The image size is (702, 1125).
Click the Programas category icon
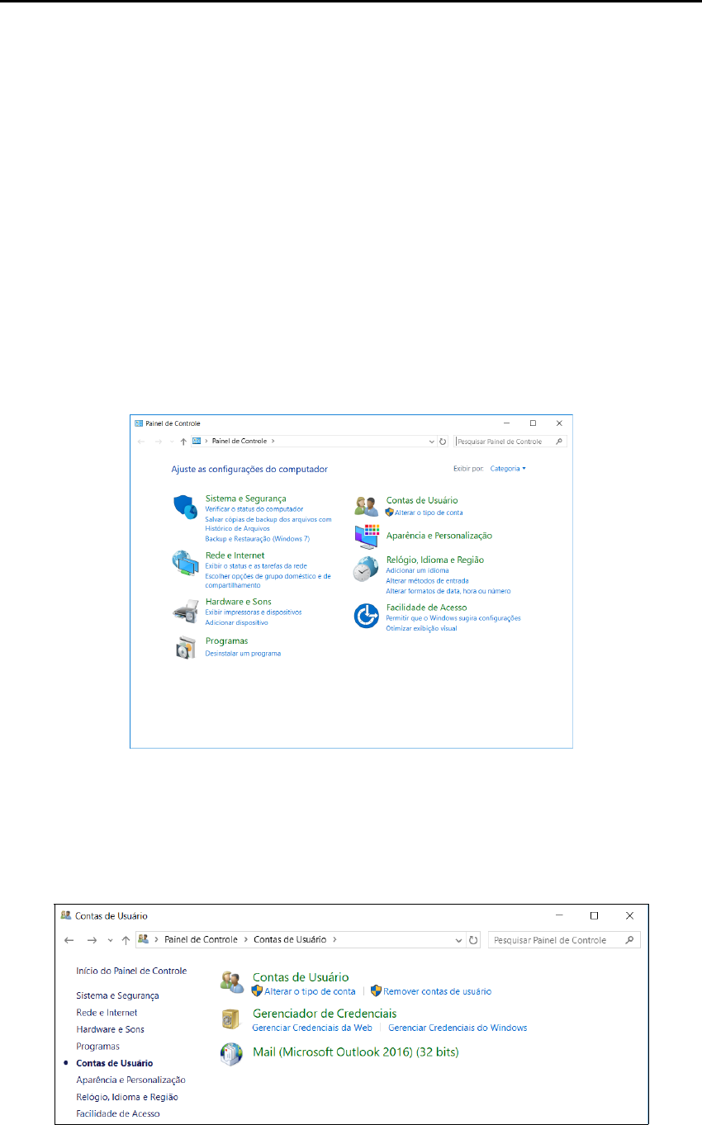click(185, 648)
